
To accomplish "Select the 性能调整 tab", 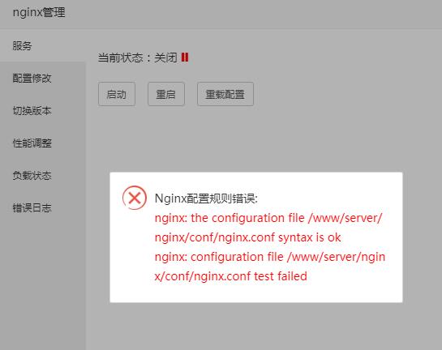I will point(42,143).
